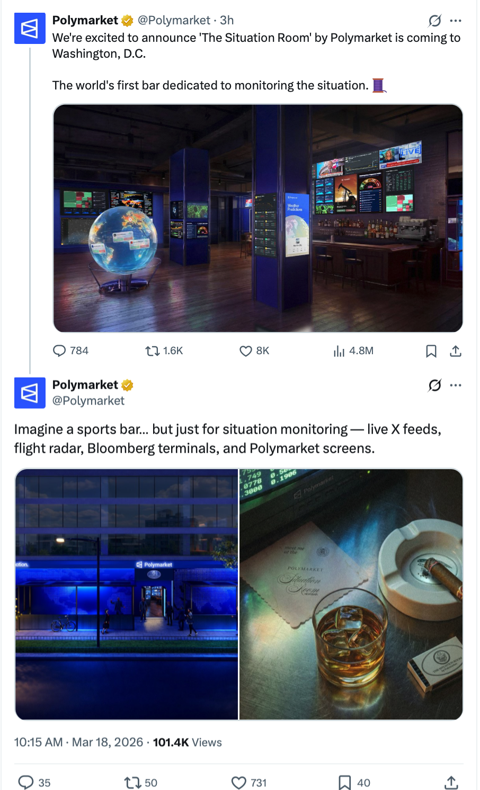Share the parent announcement tweet
The width and height of the screenshot is (480, 790).
456,351
